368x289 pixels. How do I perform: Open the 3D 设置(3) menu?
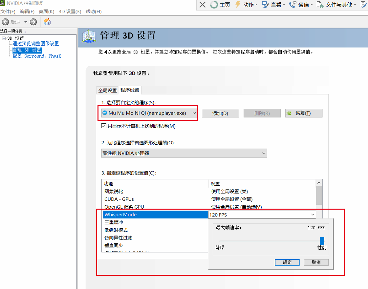tap(70, 11)
